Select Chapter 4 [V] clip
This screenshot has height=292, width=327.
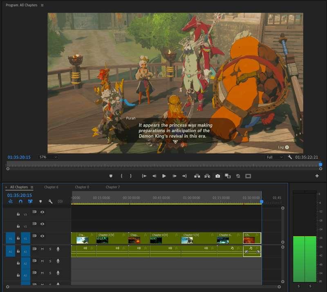[165, 238]
